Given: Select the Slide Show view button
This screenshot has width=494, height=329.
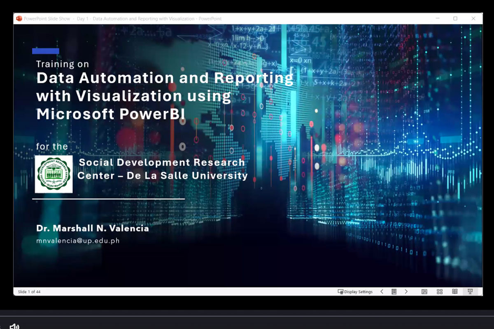Looking at the screenshot, I should [470, 292].
